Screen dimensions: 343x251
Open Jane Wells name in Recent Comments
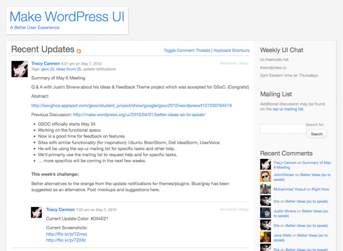coord(282,235)
